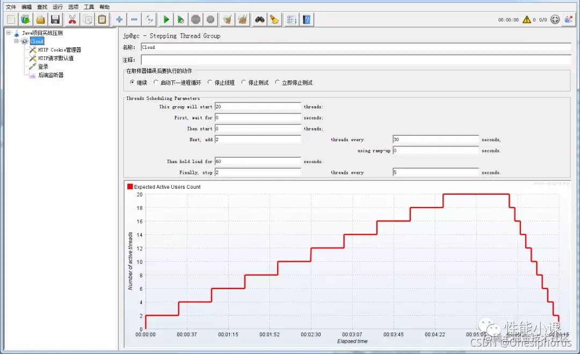Click the 0/0 thread count text
This screenshot has height=354, width=580.
(x=542, y=20)
